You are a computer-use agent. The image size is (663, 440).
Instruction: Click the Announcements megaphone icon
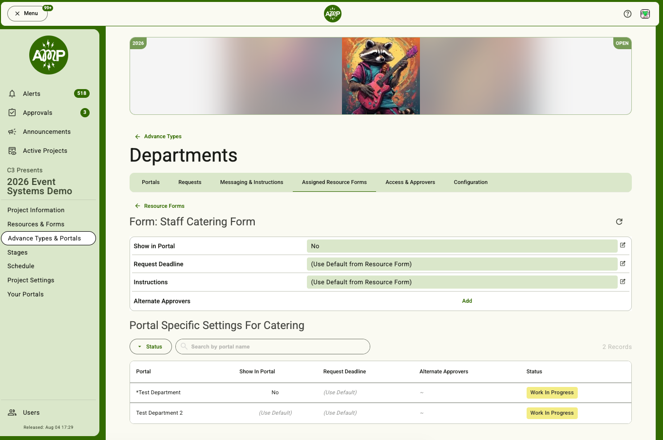pos(12,131)
